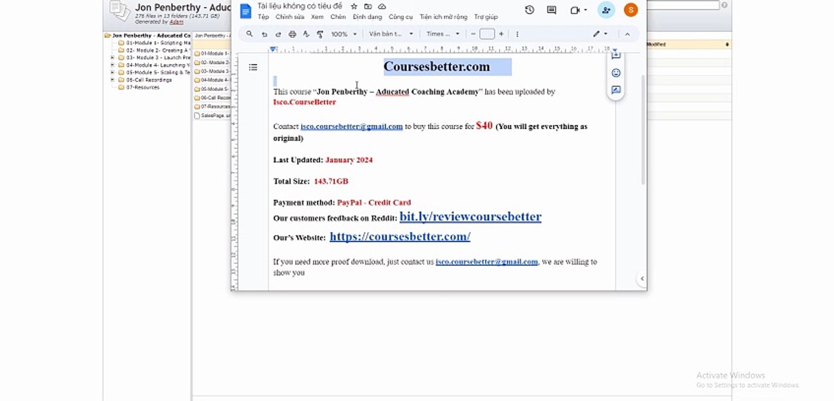The width and height of the screenshot is (834, 401).
Task: Open the version history clock icon
Action: pos(530,9)
